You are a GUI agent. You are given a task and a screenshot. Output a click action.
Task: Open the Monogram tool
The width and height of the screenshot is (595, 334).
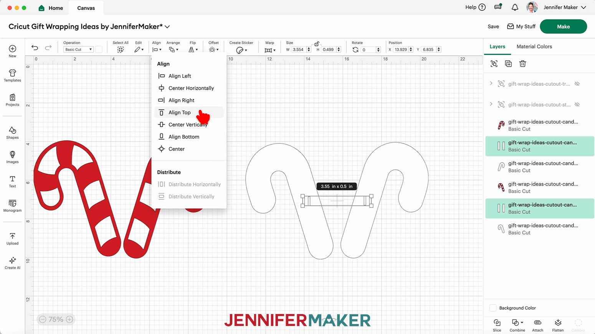click(12, 203)
